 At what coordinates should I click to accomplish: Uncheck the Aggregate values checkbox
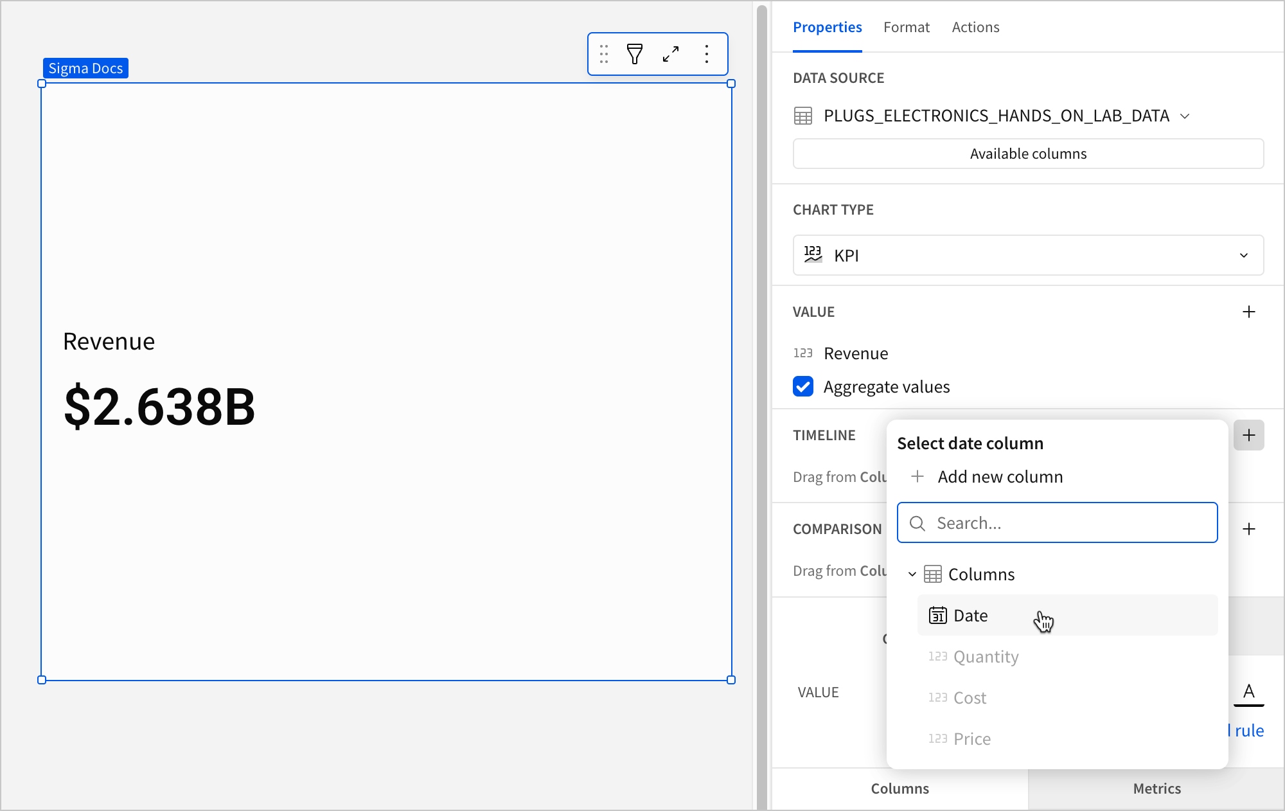tap(802, 386)
